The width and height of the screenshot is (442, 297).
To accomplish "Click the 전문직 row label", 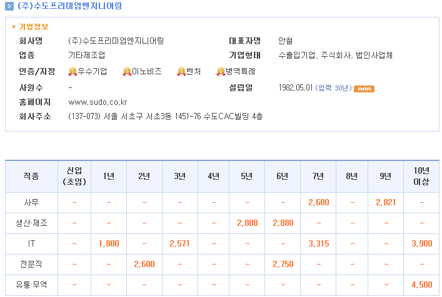I will (x=31, y=264).
